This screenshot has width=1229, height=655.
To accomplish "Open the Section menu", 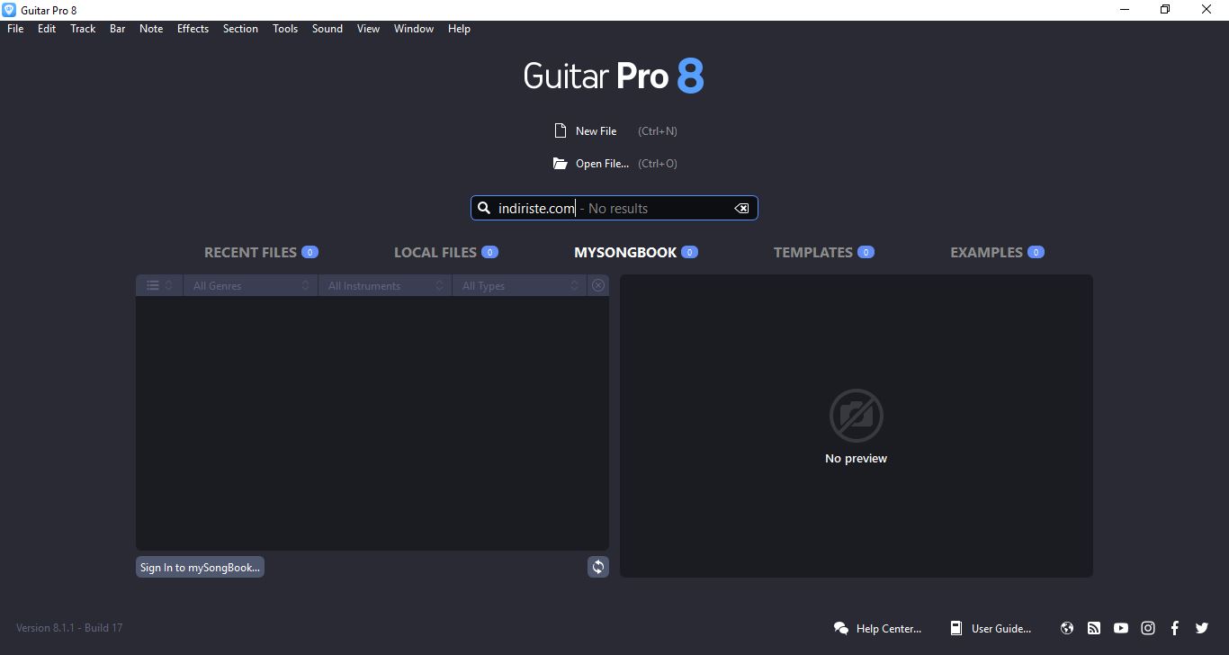I will click(x=240, y=29).
